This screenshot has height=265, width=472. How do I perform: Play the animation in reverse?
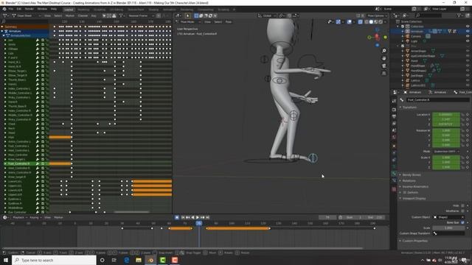(x=192, y=218)
